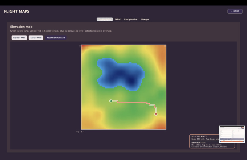Click the 'Min -500 m' statistic
This screenshot has width=247, height=160.
pyautogui.click(x=196, y=145)
